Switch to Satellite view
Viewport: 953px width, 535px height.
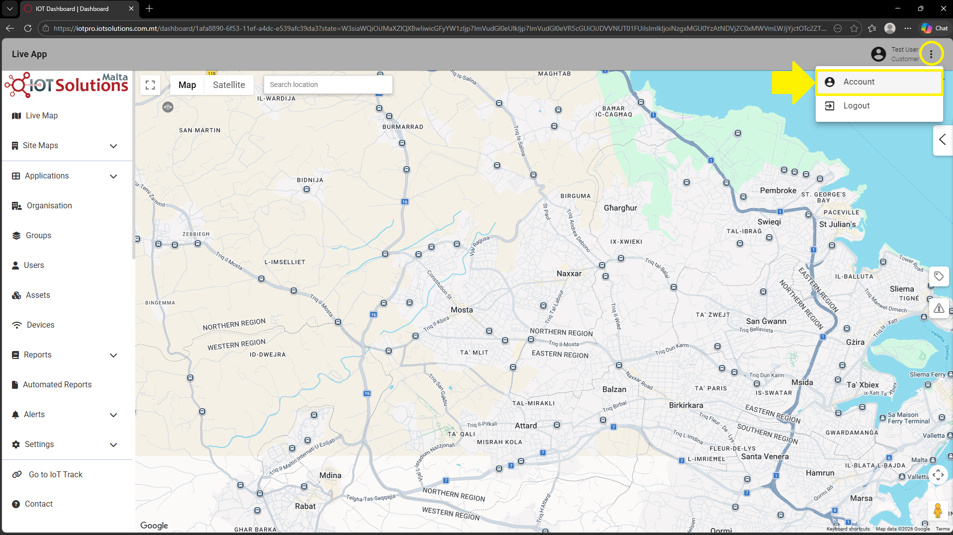pyautogui.click(x=229, y=85)
